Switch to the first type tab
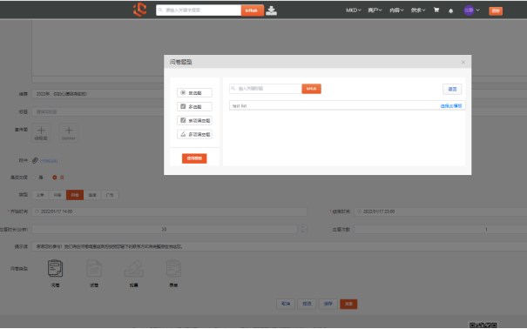527x329 pixels. 40,195
